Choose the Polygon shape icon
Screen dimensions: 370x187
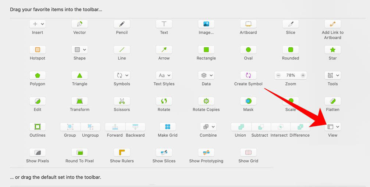38,75
